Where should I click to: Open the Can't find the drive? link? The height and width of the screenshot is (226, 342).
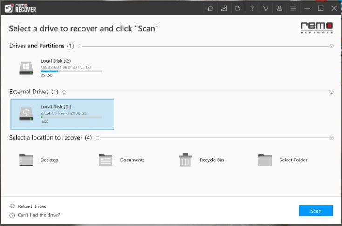click(39, 215)
